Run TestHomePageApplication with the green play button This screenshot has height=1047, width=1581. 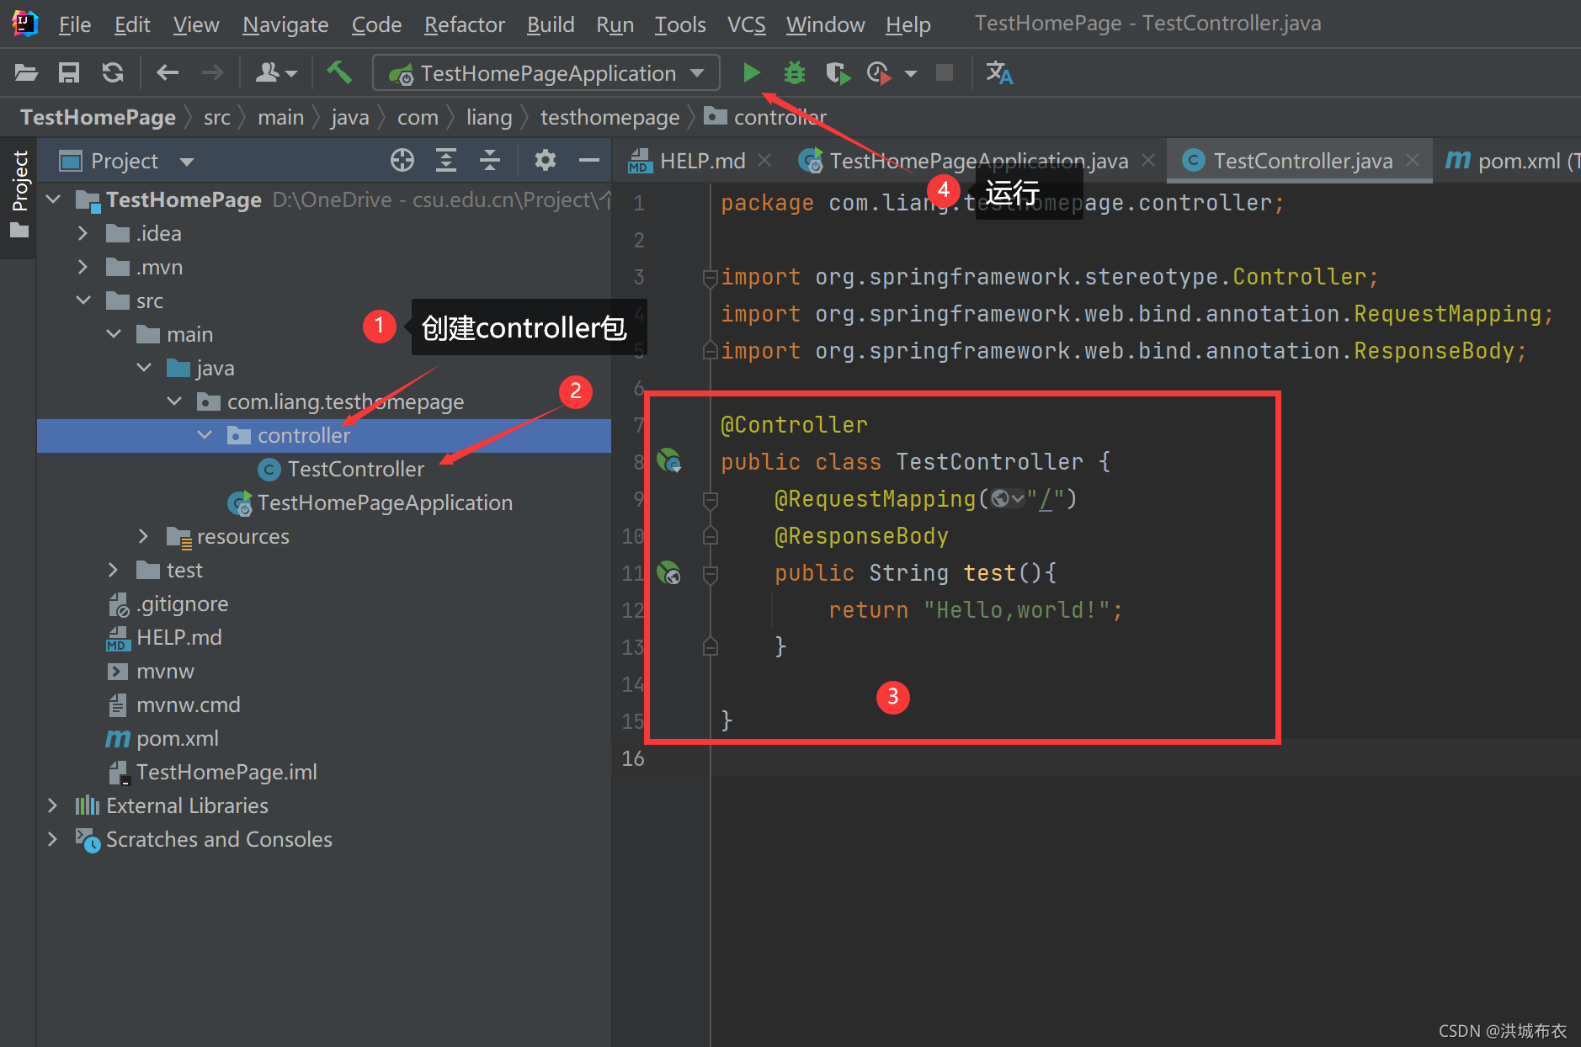[752, 73]
